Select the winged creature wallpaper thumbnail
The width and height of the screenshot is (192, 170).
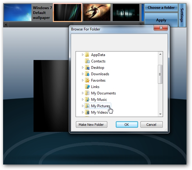(97, 12)
